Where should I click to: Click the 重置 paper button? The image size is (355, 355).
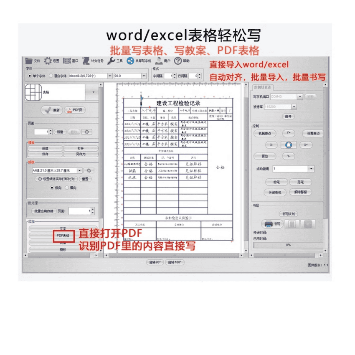point(85,179)
